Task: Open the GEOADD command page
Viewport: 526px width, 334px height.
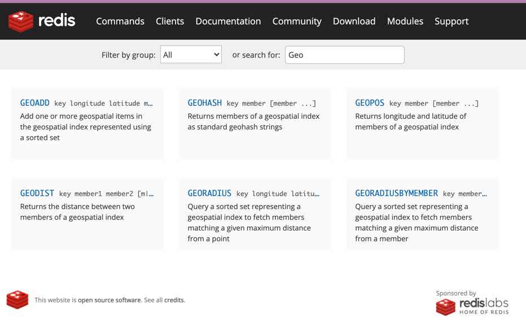Action: point(35,103)
